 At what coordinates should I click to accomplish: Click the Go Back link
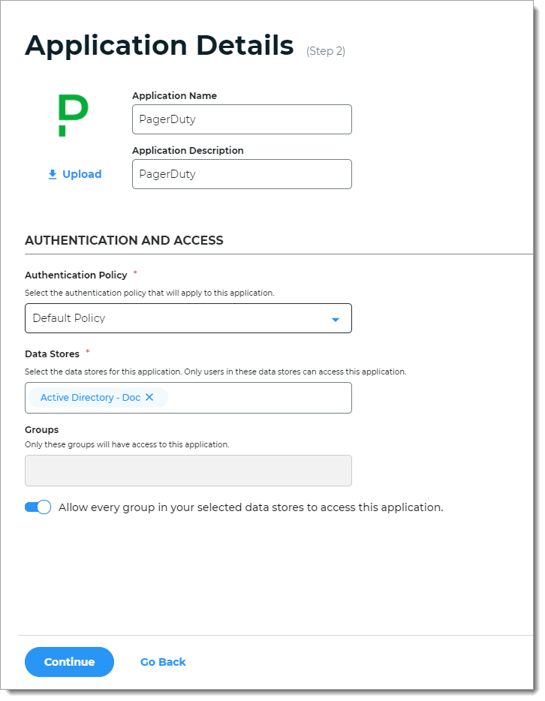162,662
